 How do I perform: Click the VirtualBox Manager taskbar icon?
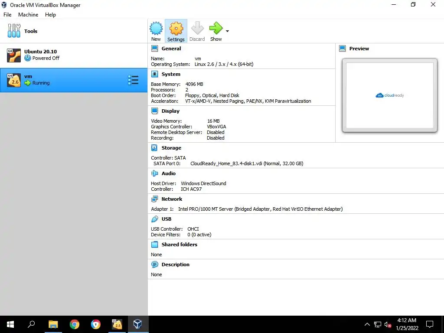pos(138,324)
